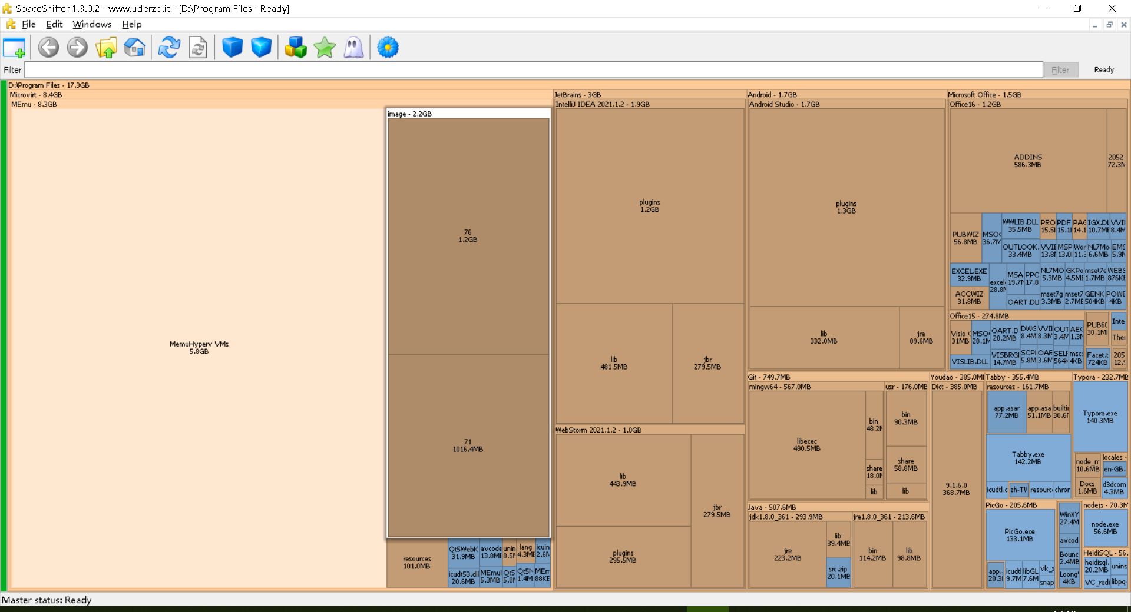Perform new master scan with blue arrows icon
The image size is (1131, 612).
(169, 48)
